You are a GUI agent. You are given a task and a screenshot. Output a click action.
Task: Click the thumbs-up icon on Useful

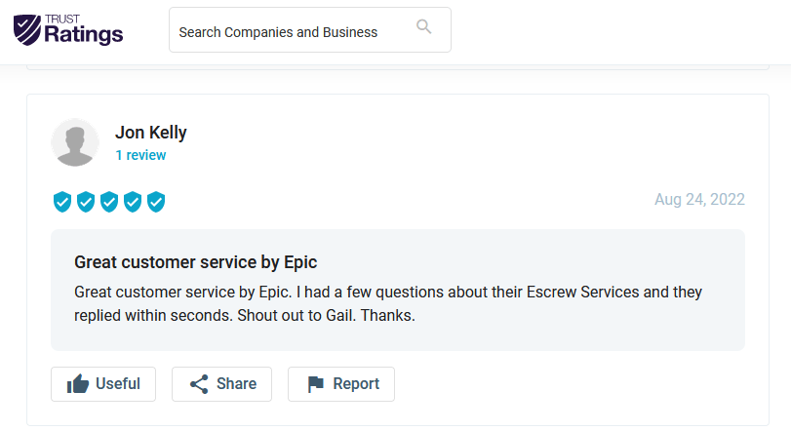(78, 384)
